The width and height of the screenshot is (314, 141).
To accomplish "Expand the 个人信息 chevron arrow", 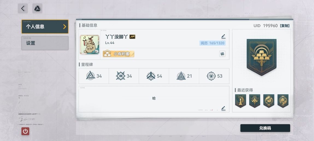I will point(64,26).
